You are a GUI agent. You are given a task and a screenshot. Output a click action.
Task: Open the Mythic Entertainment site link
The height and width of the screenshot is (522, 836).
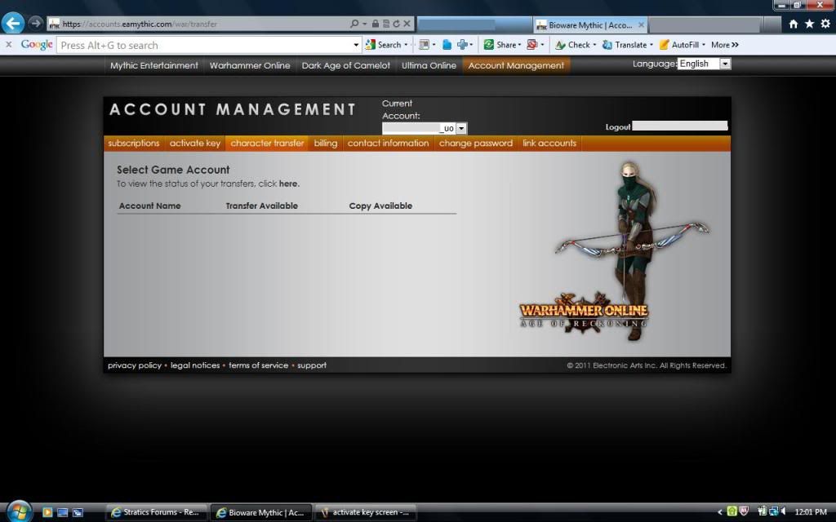coord(154,65)
